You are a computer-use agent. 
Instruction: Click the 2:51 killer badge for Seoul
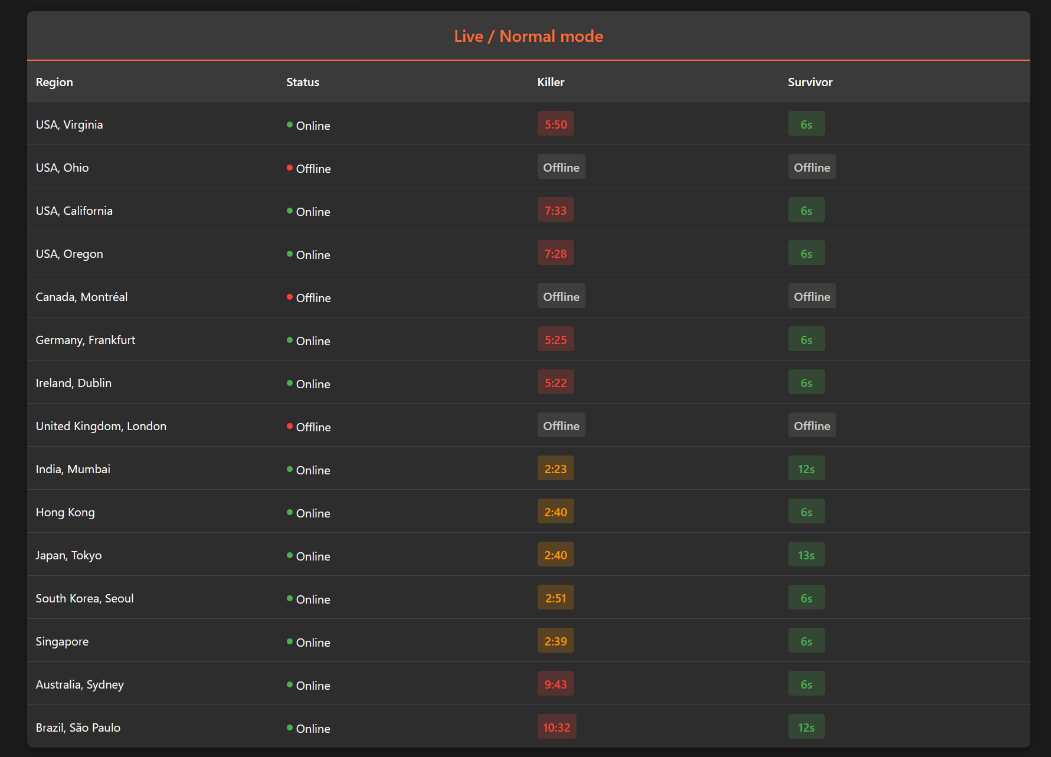[555, 598]
